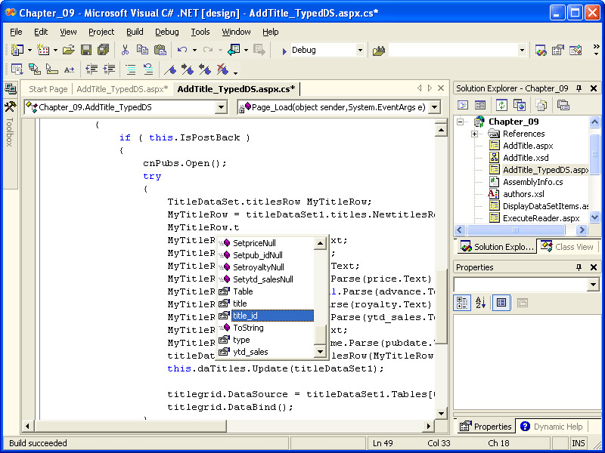605x453 pixels.
Task: Open AddTitle.xsd in Solution Explorer
Action: (x=526, y=158)
